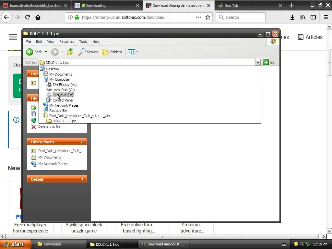Open the File menu in Explorer

(x=28, y=41)
